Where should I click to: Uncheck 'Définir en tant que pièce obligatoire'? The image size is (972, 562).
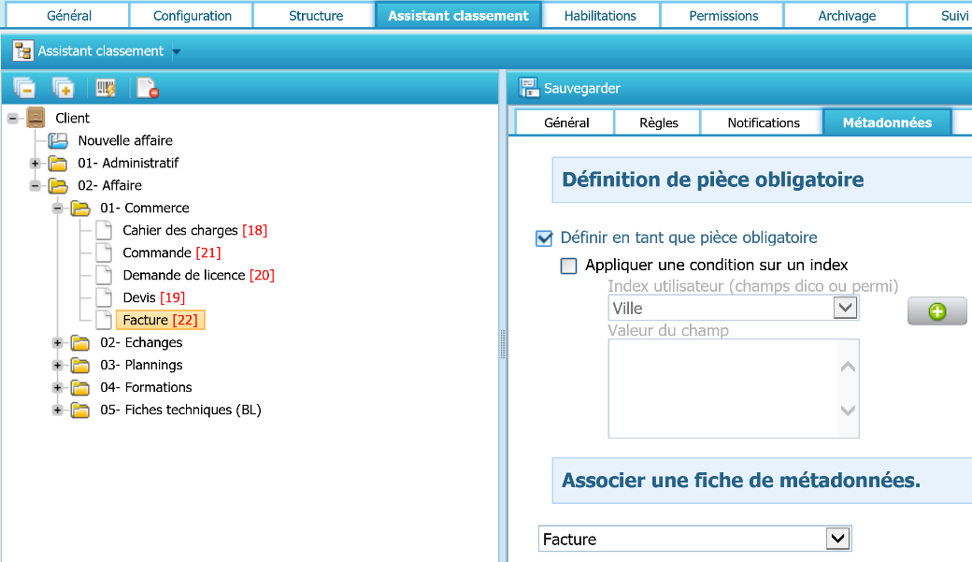click(x=544, y=238)
